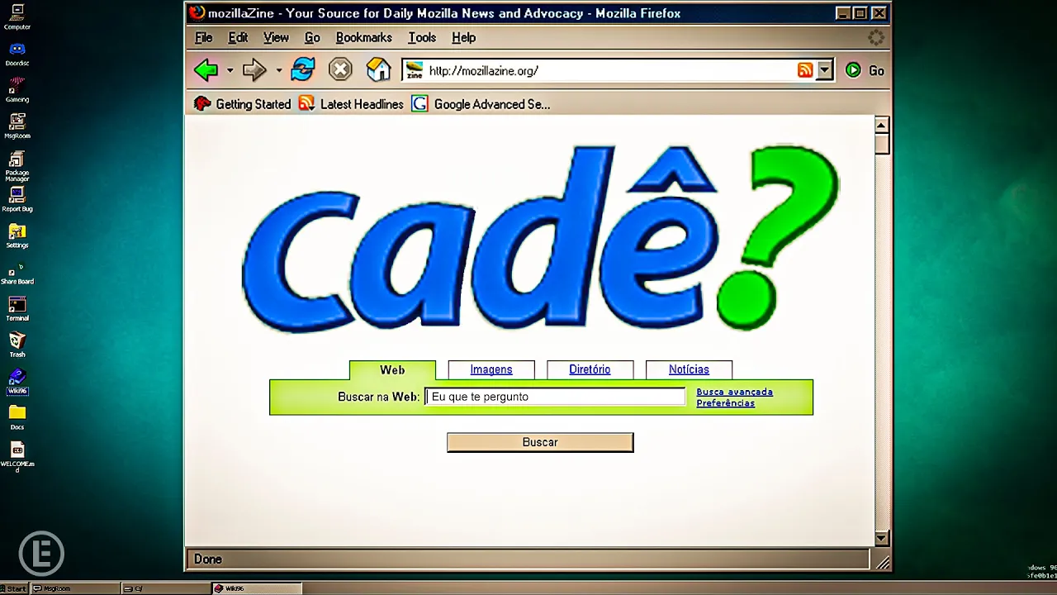Go to the Home page icon
Viewport: 1057px width, 595px height.
click(378, 69)
